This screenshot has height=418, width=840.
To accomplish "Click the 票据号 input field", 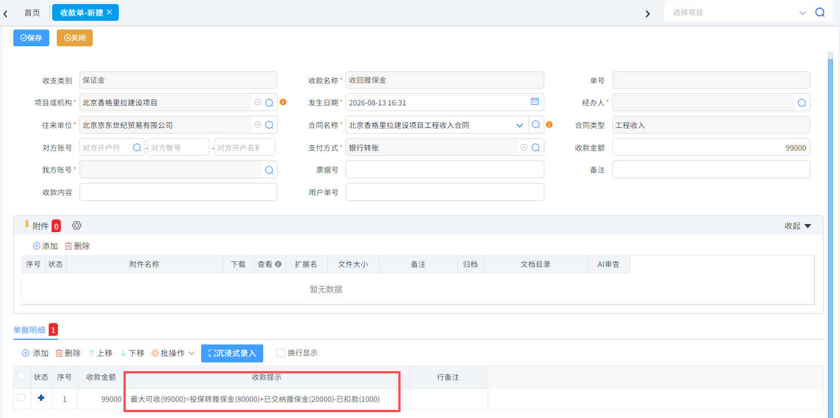I will pyautogui.click(x=445, y=170).
